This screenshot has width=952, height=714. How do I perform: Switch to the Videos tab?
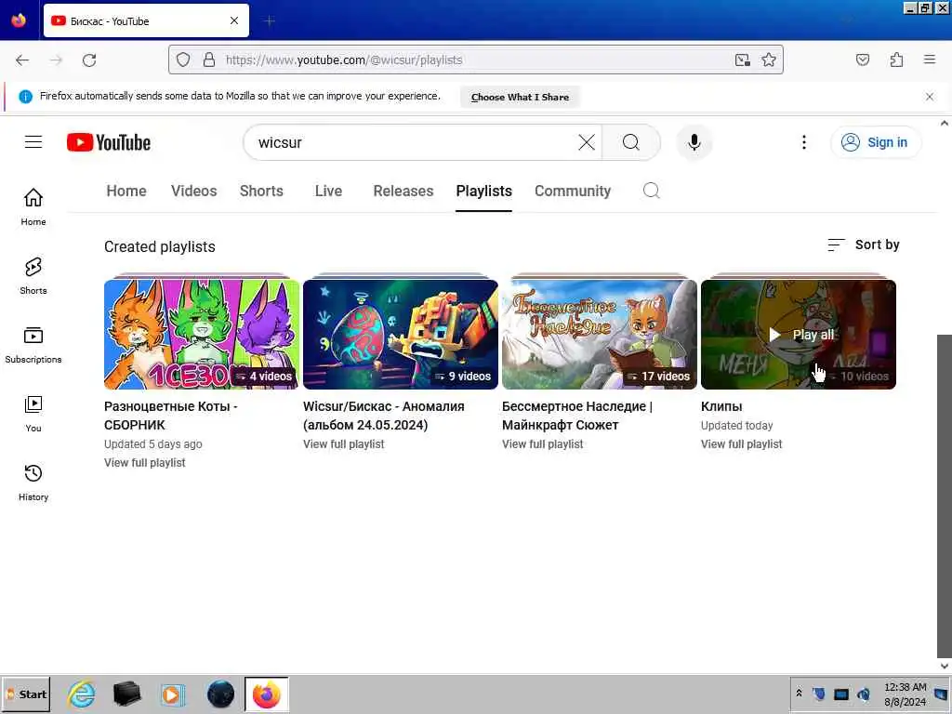[x=193, y=191]
